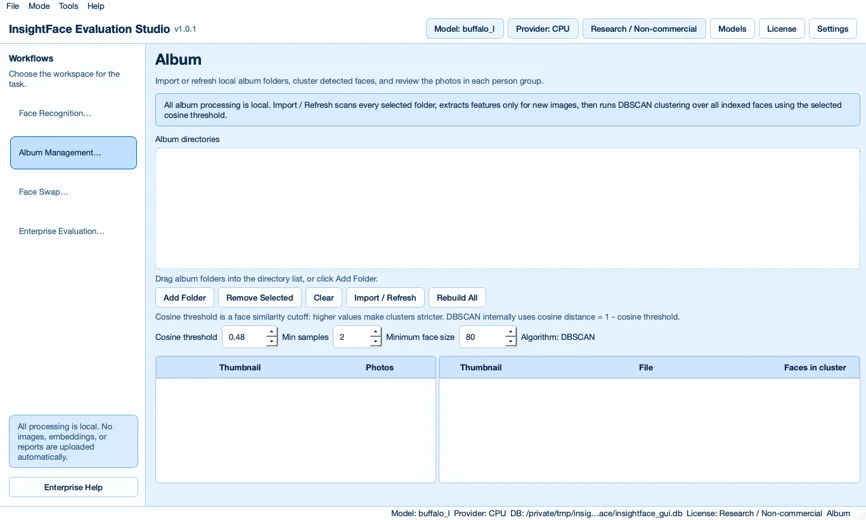Increase the Cosine threshold with up arrow
Viewport: 866px width, 520px height.
[x=271, y=332]
